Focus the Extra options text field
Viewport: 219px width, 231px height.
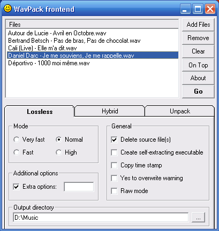[79, 187]
